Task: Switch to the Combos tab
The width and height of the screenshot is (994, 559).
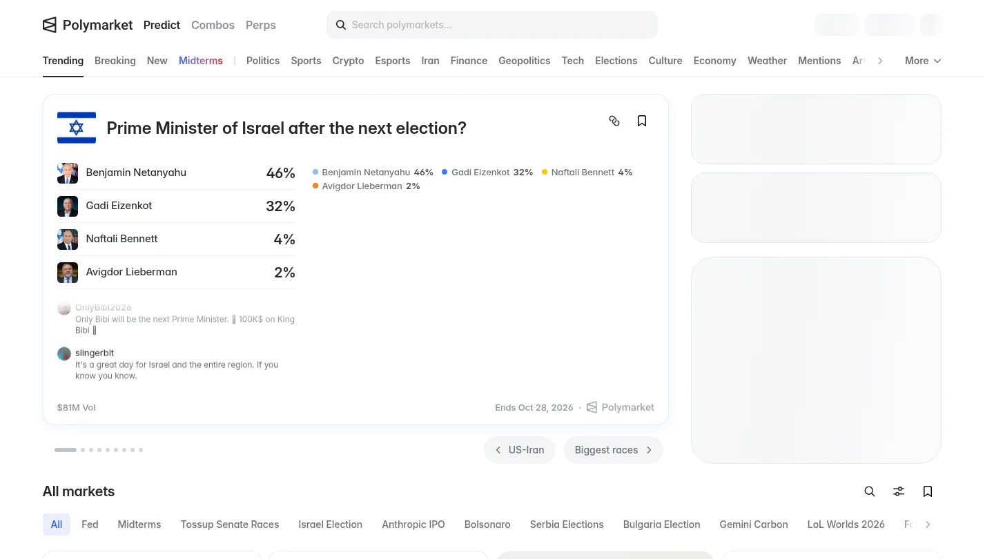Action: (213, 25)
